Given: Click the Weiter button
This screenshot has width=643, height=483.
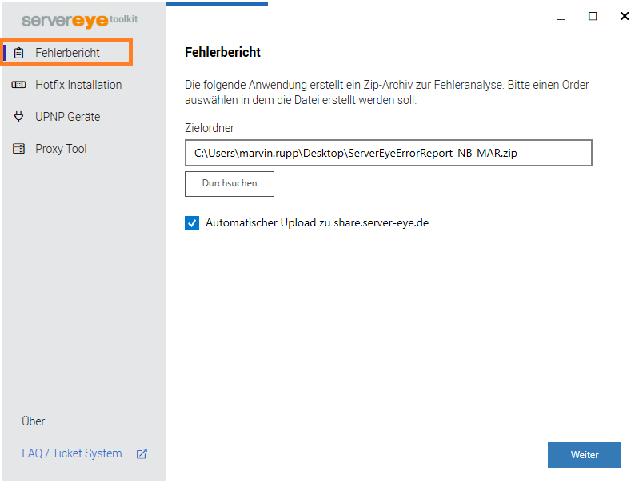Looking at the screenshot, I should click(585, 455).
